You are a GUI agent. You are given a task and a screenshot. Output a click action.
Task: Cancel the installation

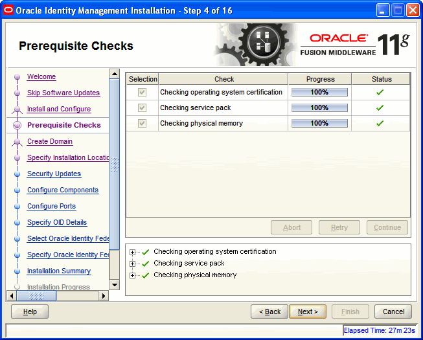point(393,312)
